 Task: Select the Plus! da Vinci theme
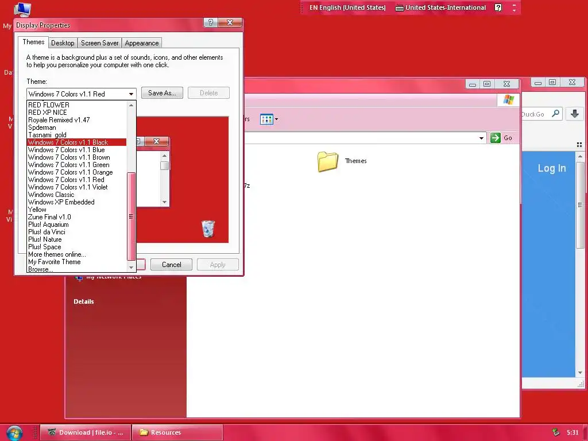click(76, 232)
